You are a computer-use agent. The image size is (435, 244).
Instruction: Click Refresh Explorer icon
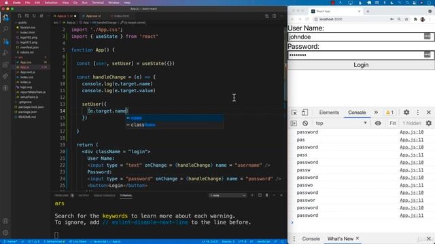[34, 16]
